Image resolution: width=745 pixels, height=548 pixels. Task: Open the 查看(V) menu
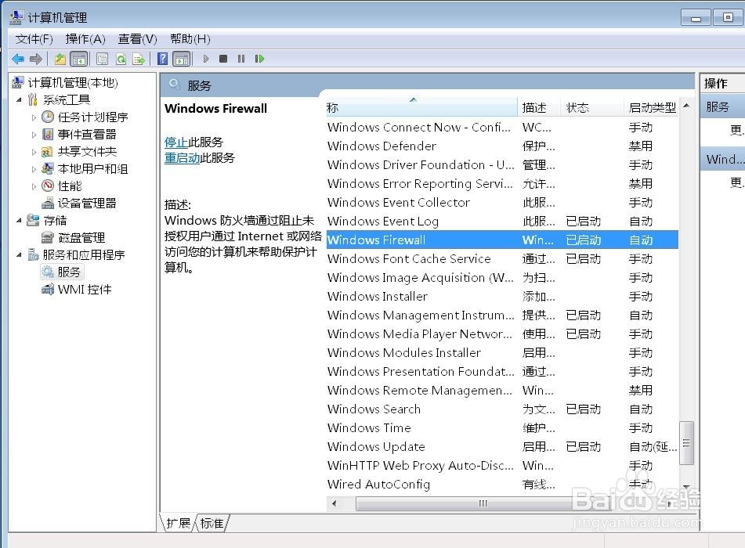coord(137,39)
